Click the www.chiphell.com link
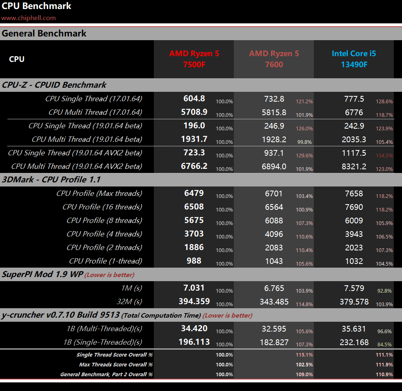 (28, 18)
